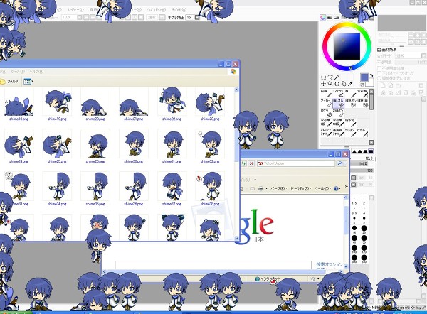Click the blue help icon in IE toolbar
The height and width of the screenshot is (314, 427).
336,188
